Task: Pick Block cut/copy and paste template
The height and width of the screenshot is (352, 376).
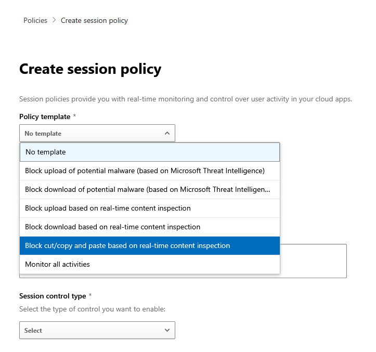Action: (150, 245)
